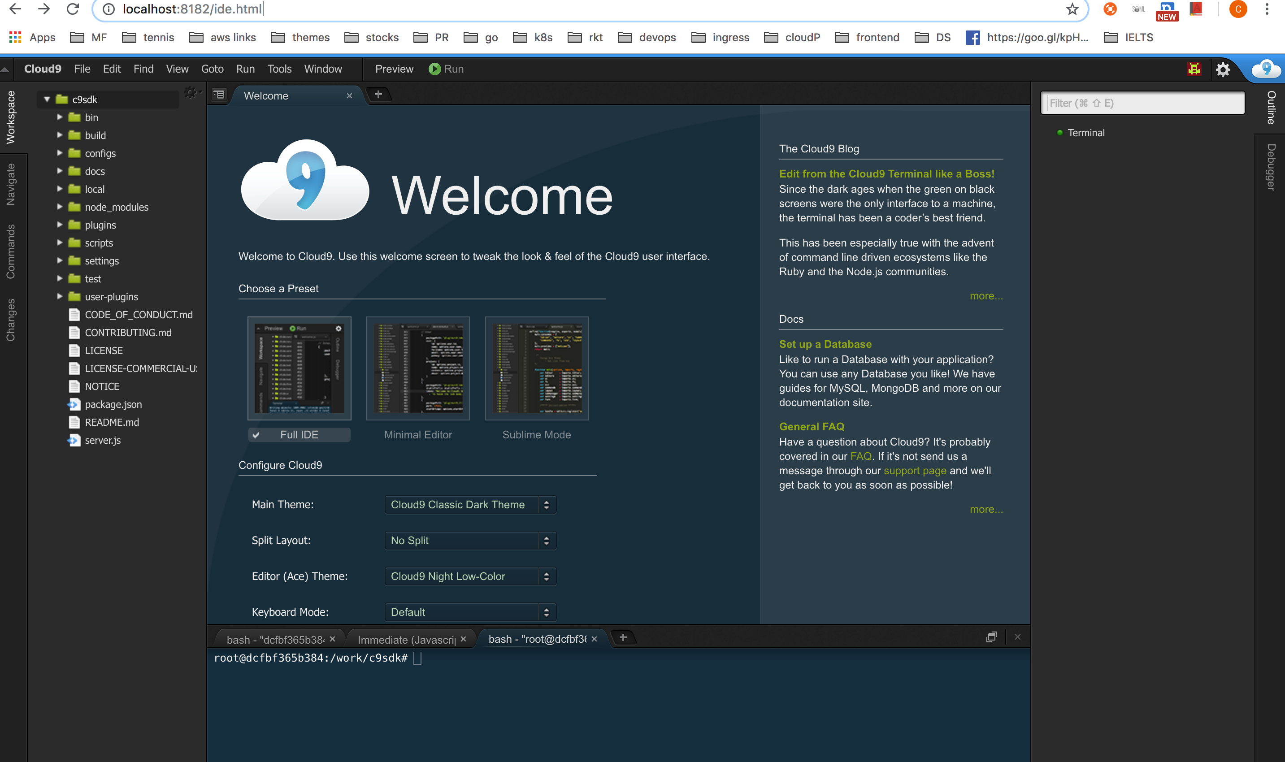The image size is (1285, 762).
Task: Open the Editor (Ace) Theme dropdown
Action: point(470,576)
